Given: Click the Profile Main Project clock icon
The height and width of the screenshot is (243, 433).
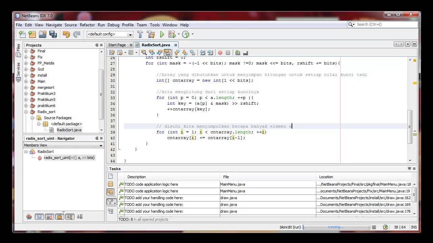Looking at the screenshot, I should coord(185,34).
